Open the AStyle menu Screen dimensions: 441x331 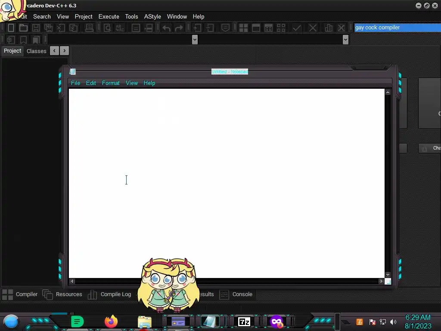(x=152, y=17)
